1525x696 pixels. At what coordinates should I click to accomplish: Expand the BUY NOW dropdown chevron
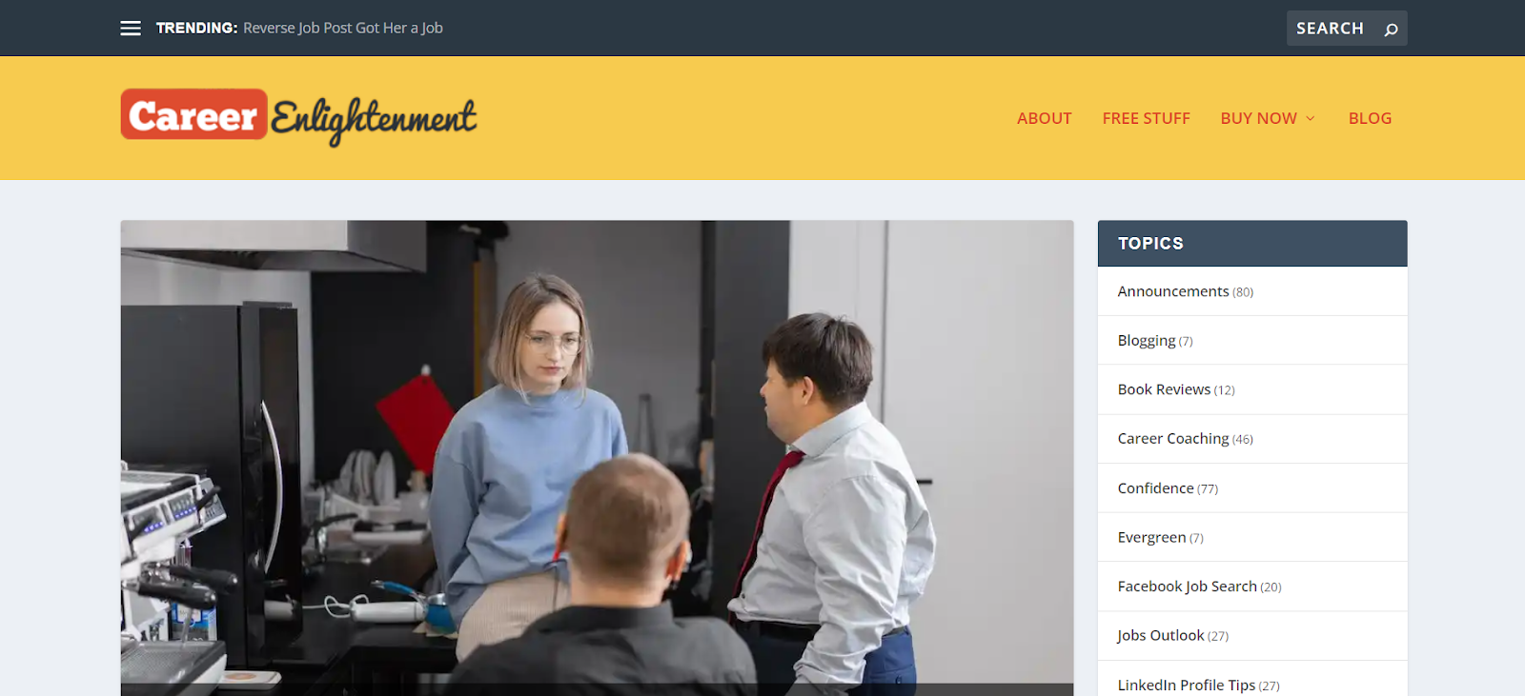1311,118
